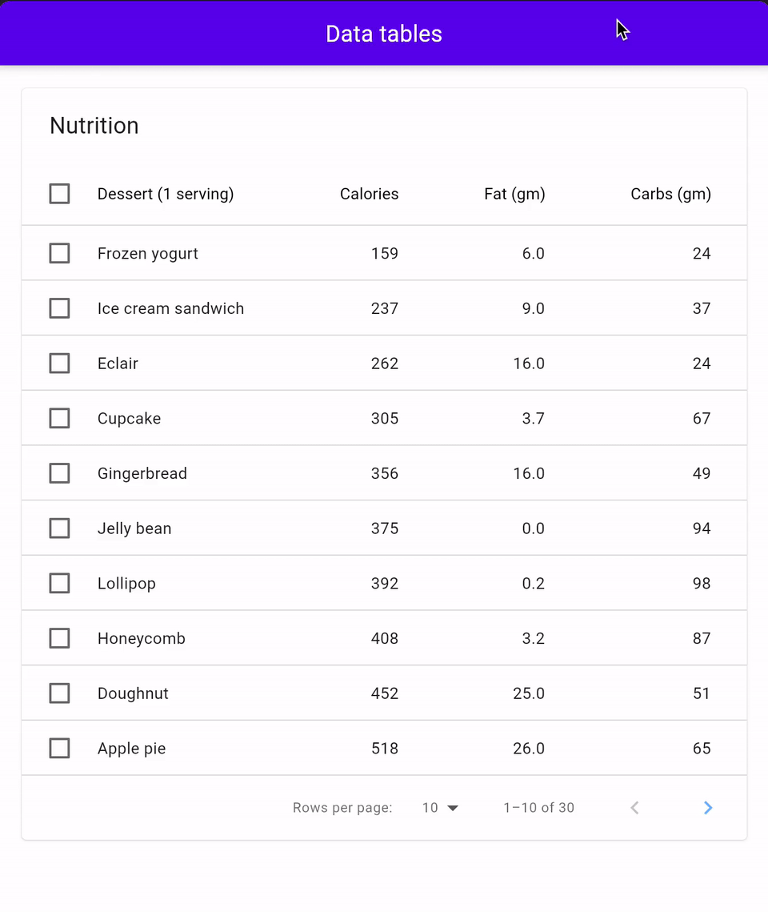Click the Data tables title bar
768x912 pixels.
pos(384,34)
